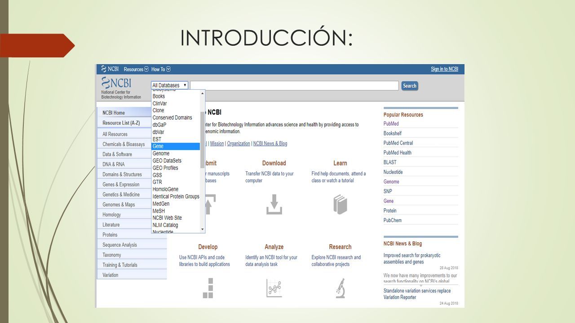Open All Resources in the sidebar

tap(124, 134)
